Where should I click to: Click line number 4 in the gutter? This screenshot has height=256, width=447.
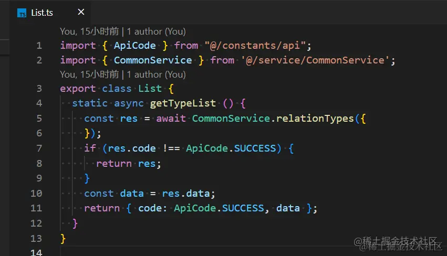(39, 103)
